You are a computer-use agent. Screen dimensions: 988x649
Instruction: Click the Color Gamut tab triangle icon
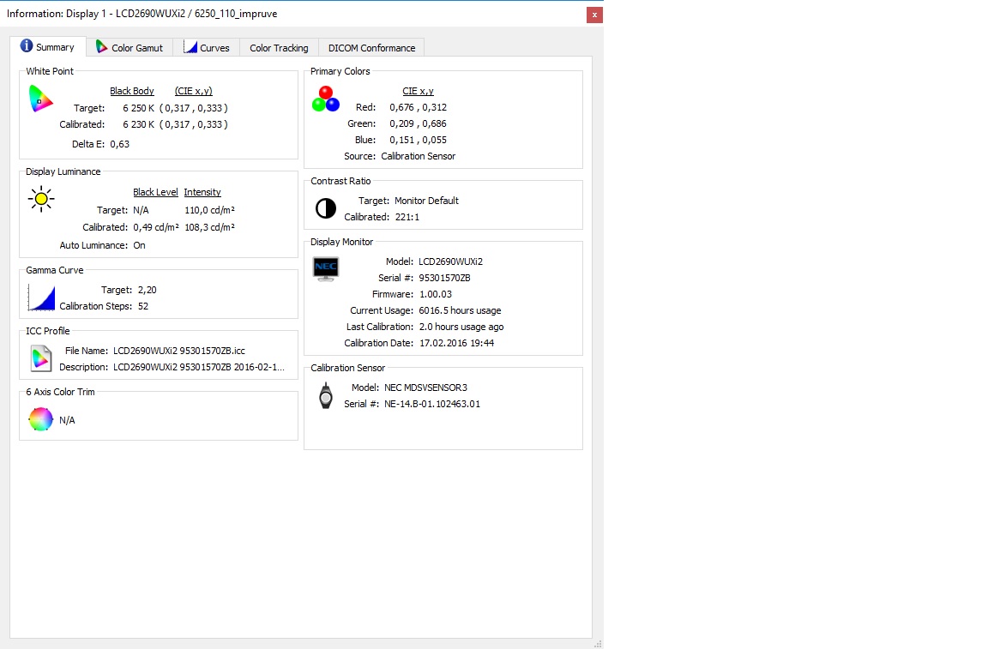(x=101, y=46)
